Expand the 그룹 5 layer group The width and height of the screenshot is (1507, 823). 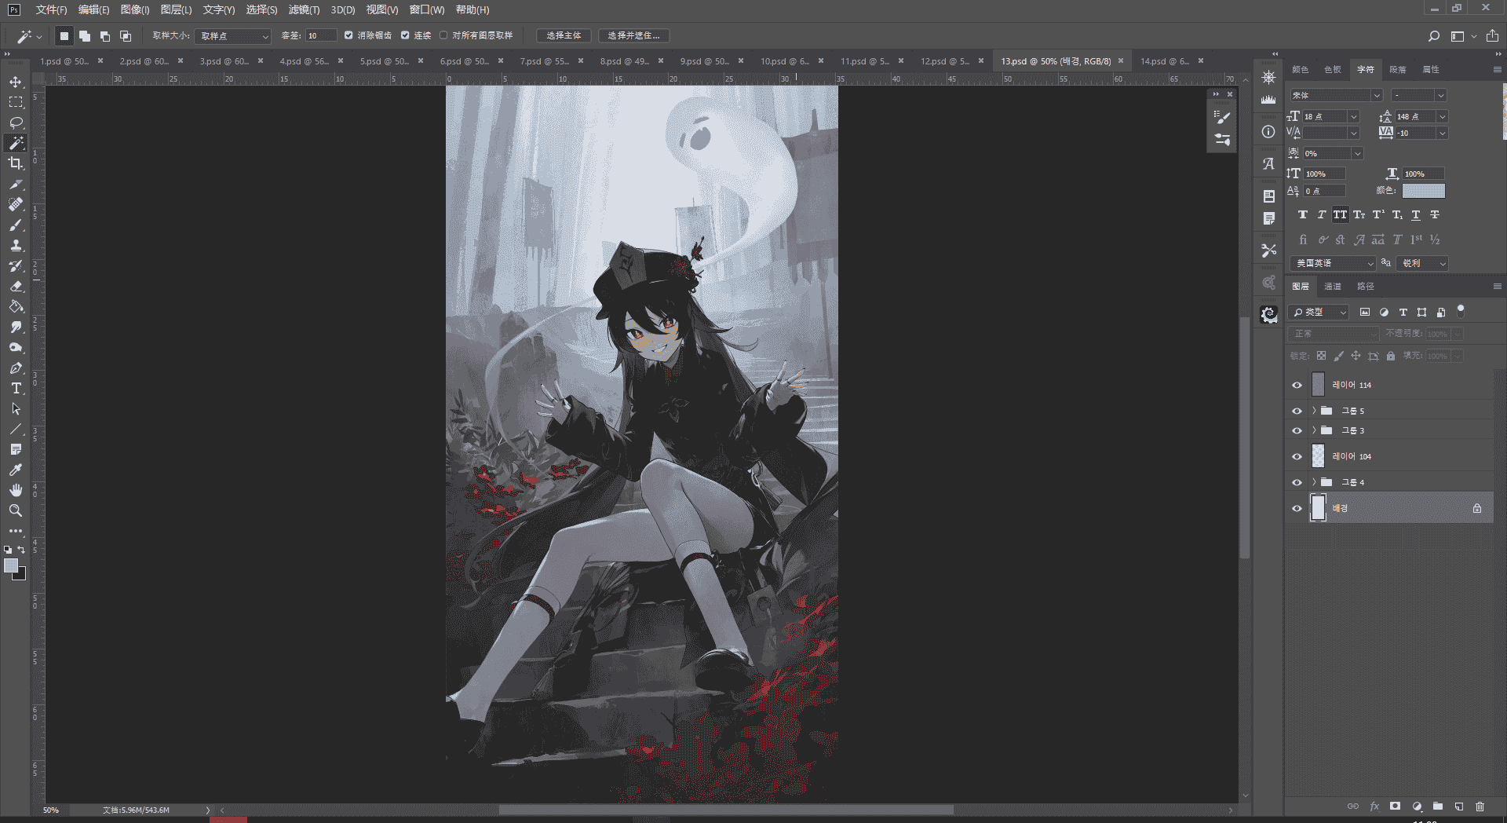[1314, 411]
